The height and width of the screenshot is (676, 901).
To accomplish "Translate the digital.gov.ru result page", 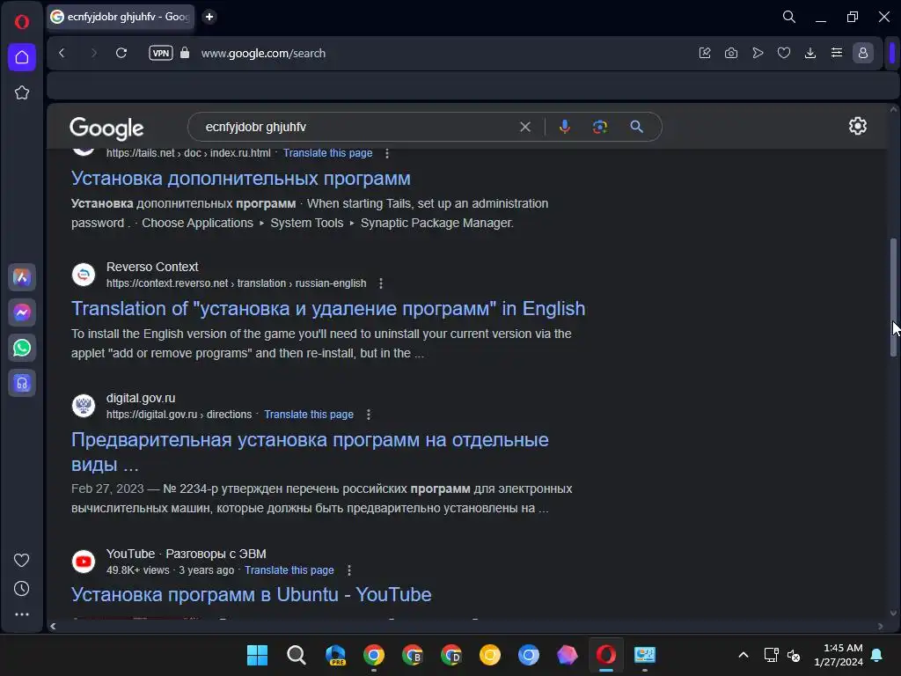I will click(x=309, y=415).
